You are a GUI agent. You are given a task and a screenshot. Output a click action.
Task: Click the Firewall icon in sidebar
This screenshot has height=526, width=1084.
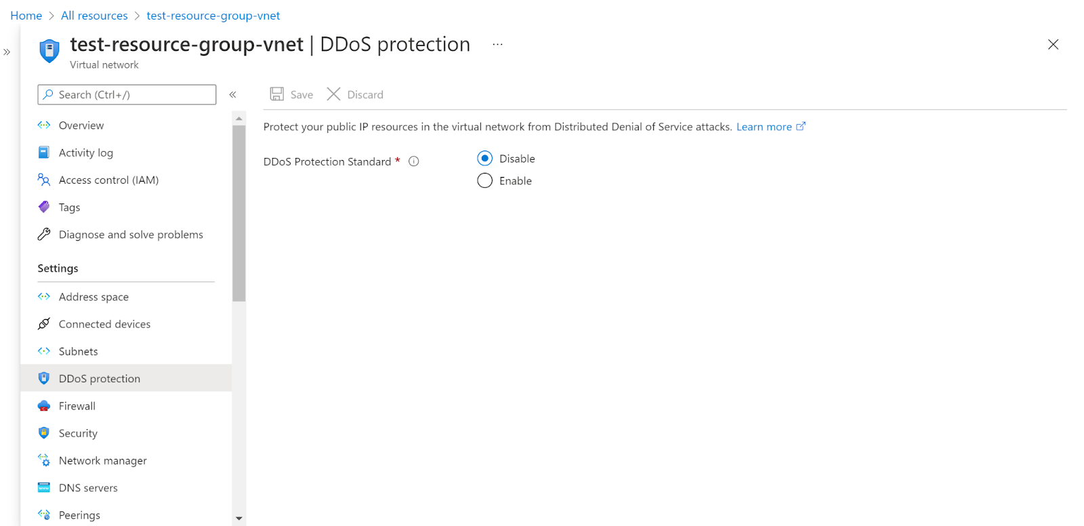(44, 406)
